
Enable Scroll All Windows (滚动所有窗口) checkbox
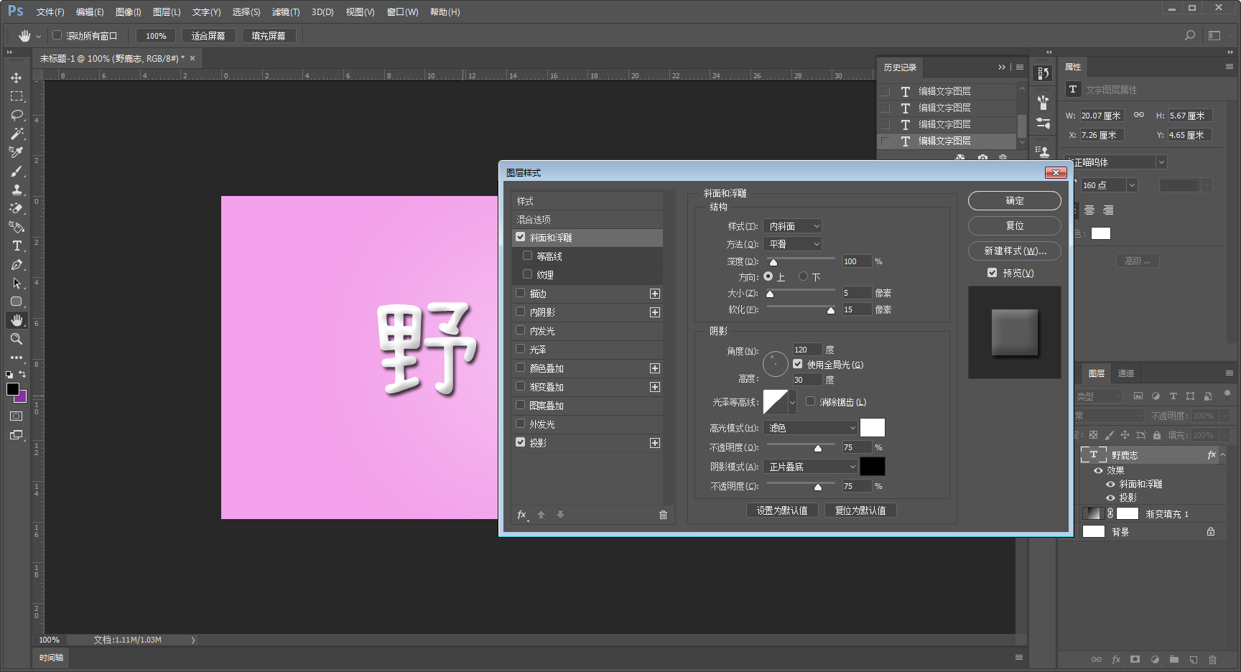tap(57, 35)
